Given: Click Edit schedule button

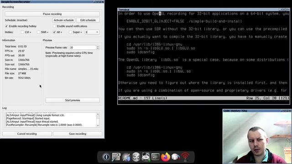Looking at the screenshot, I should click(88, 20).
